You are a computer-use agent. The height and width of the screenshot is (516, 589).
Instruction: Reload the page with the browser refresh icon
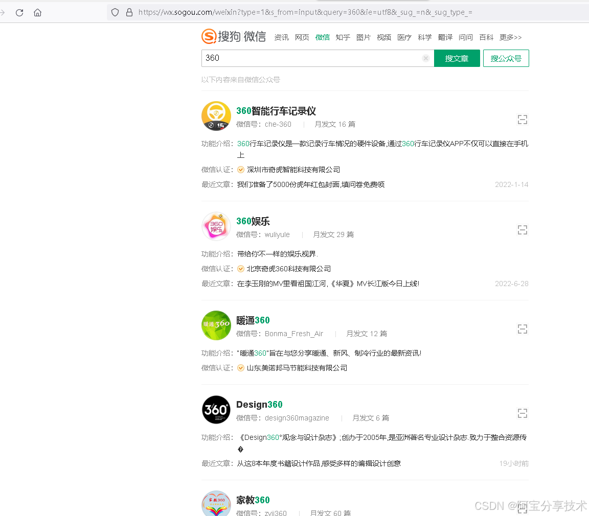pyautogui.click(x=19, y=13)
